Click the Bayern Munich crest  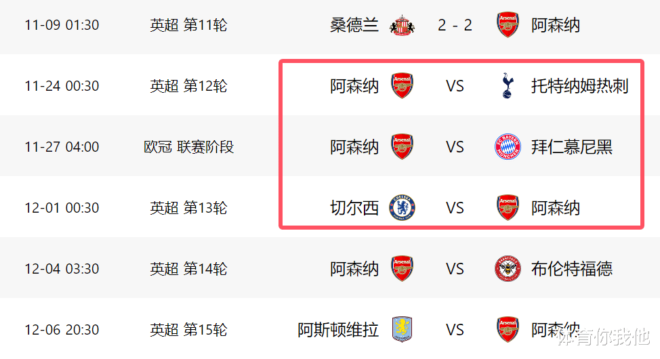[x=508, y=147]
